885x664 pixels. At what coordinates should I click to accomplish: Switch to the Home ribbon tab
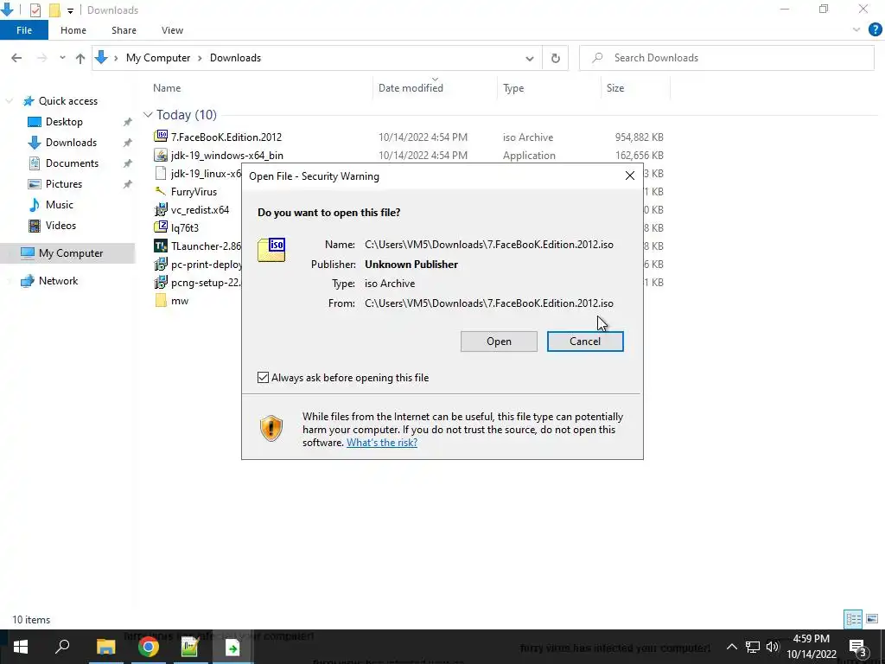coord(73,30)
